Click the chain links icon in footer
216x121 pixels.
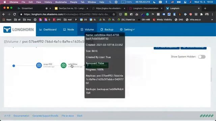tap(207, 116)
